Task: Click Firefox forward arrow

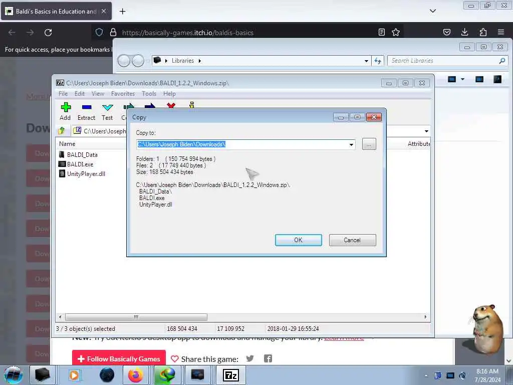Action: point(30,33)
